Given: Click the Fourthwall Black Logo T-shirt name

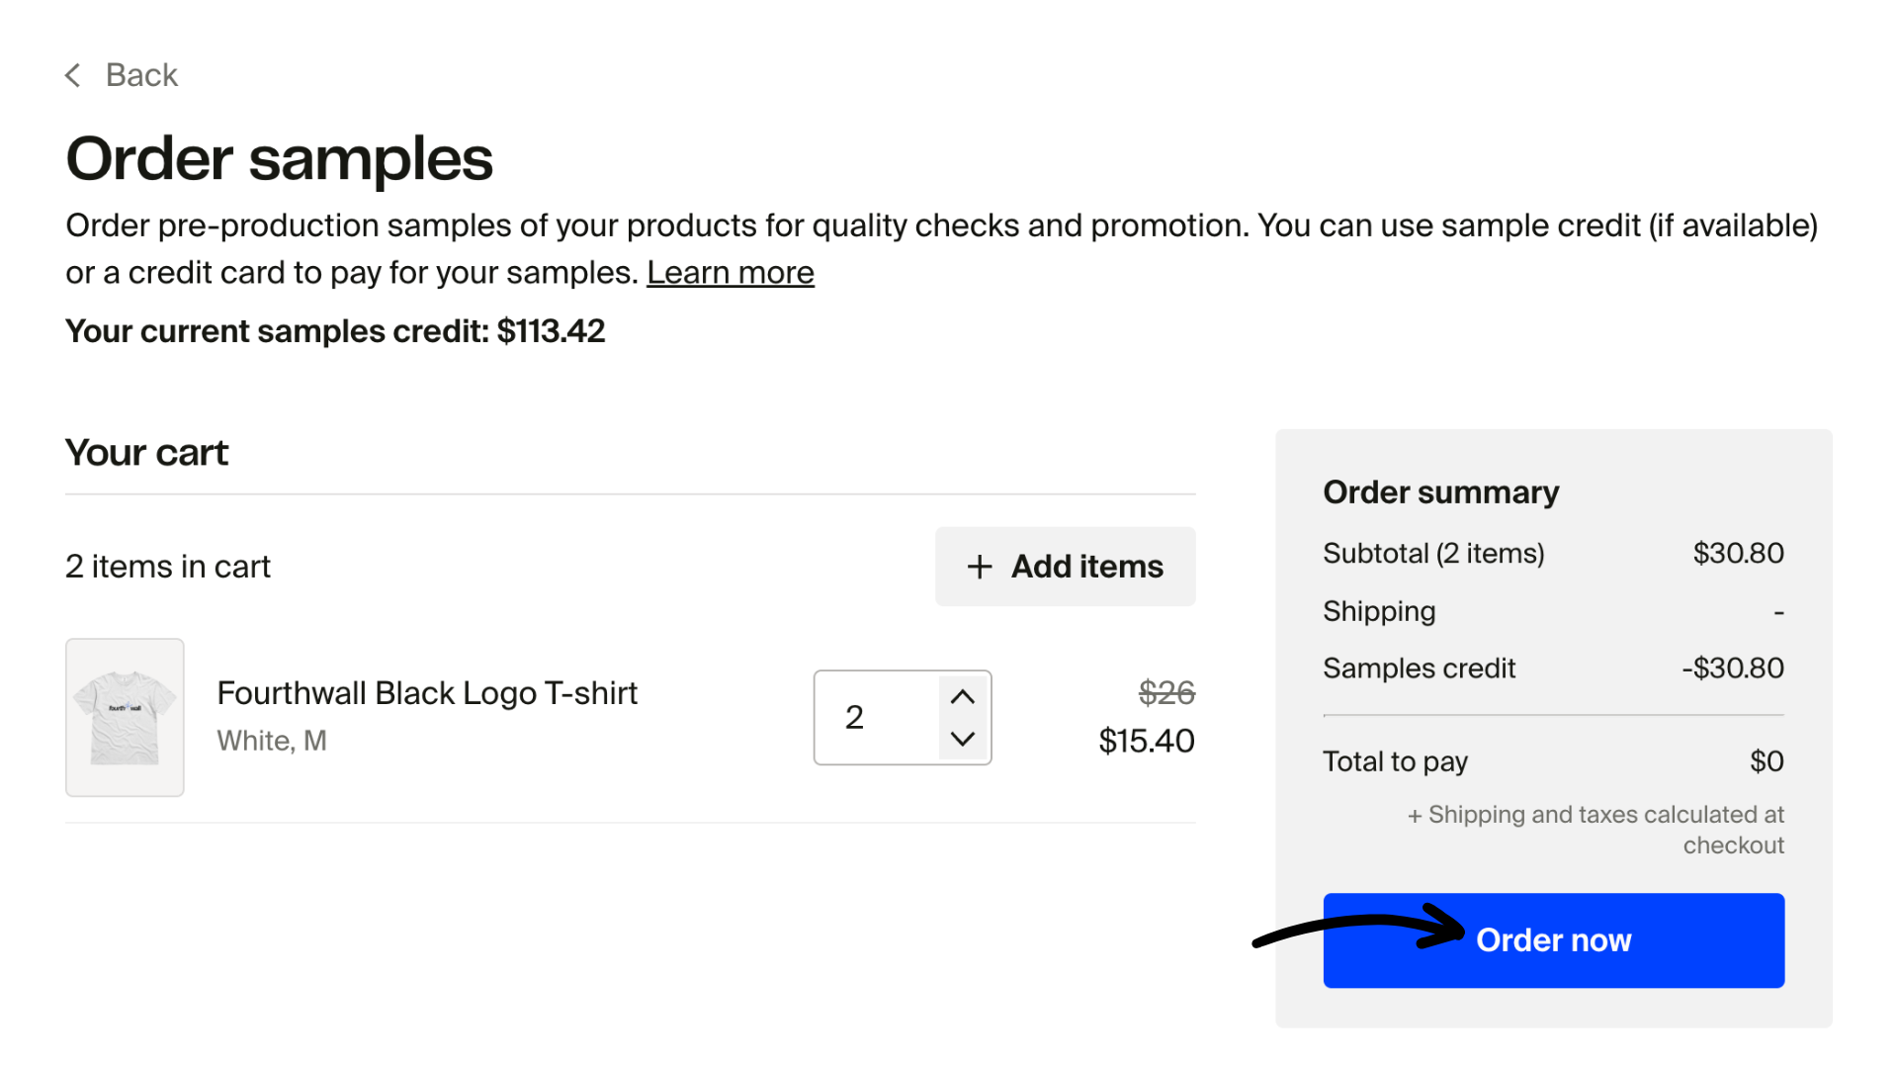Looking at the screenshot, I should point(427,693).
